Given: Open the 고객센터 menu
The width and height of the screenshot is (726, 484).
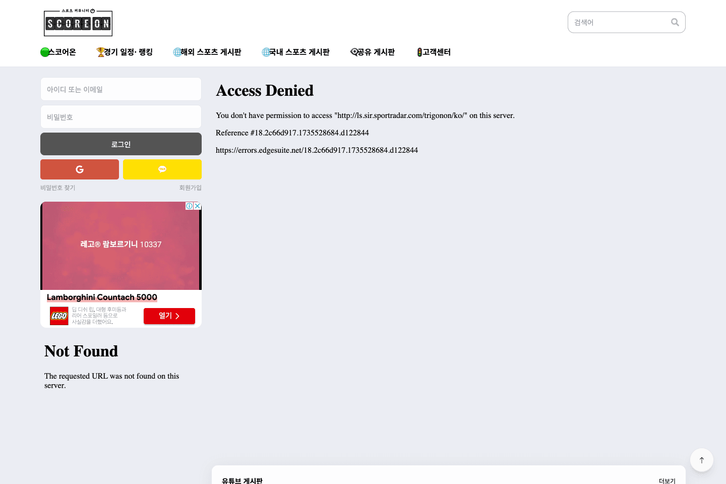Looking at the screenshot, I should (434, 52).
